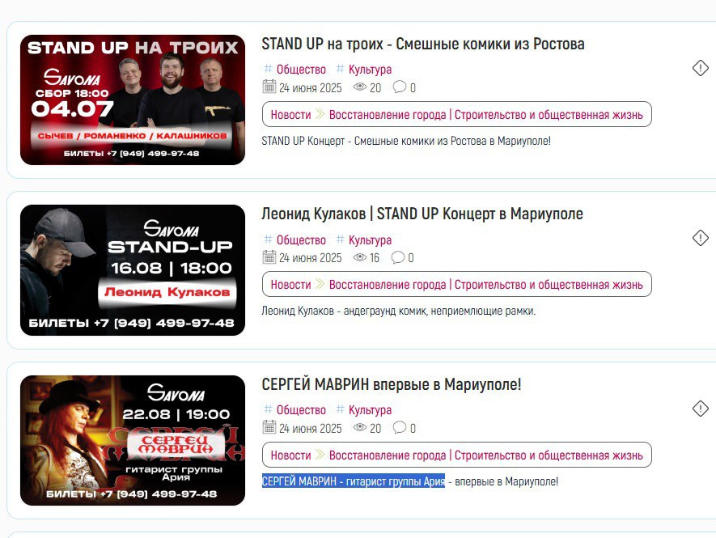Open Восстановление города category in Леонид Кулаков post
Viewport: 716px width, 538px height.
[x=486, y=285]
